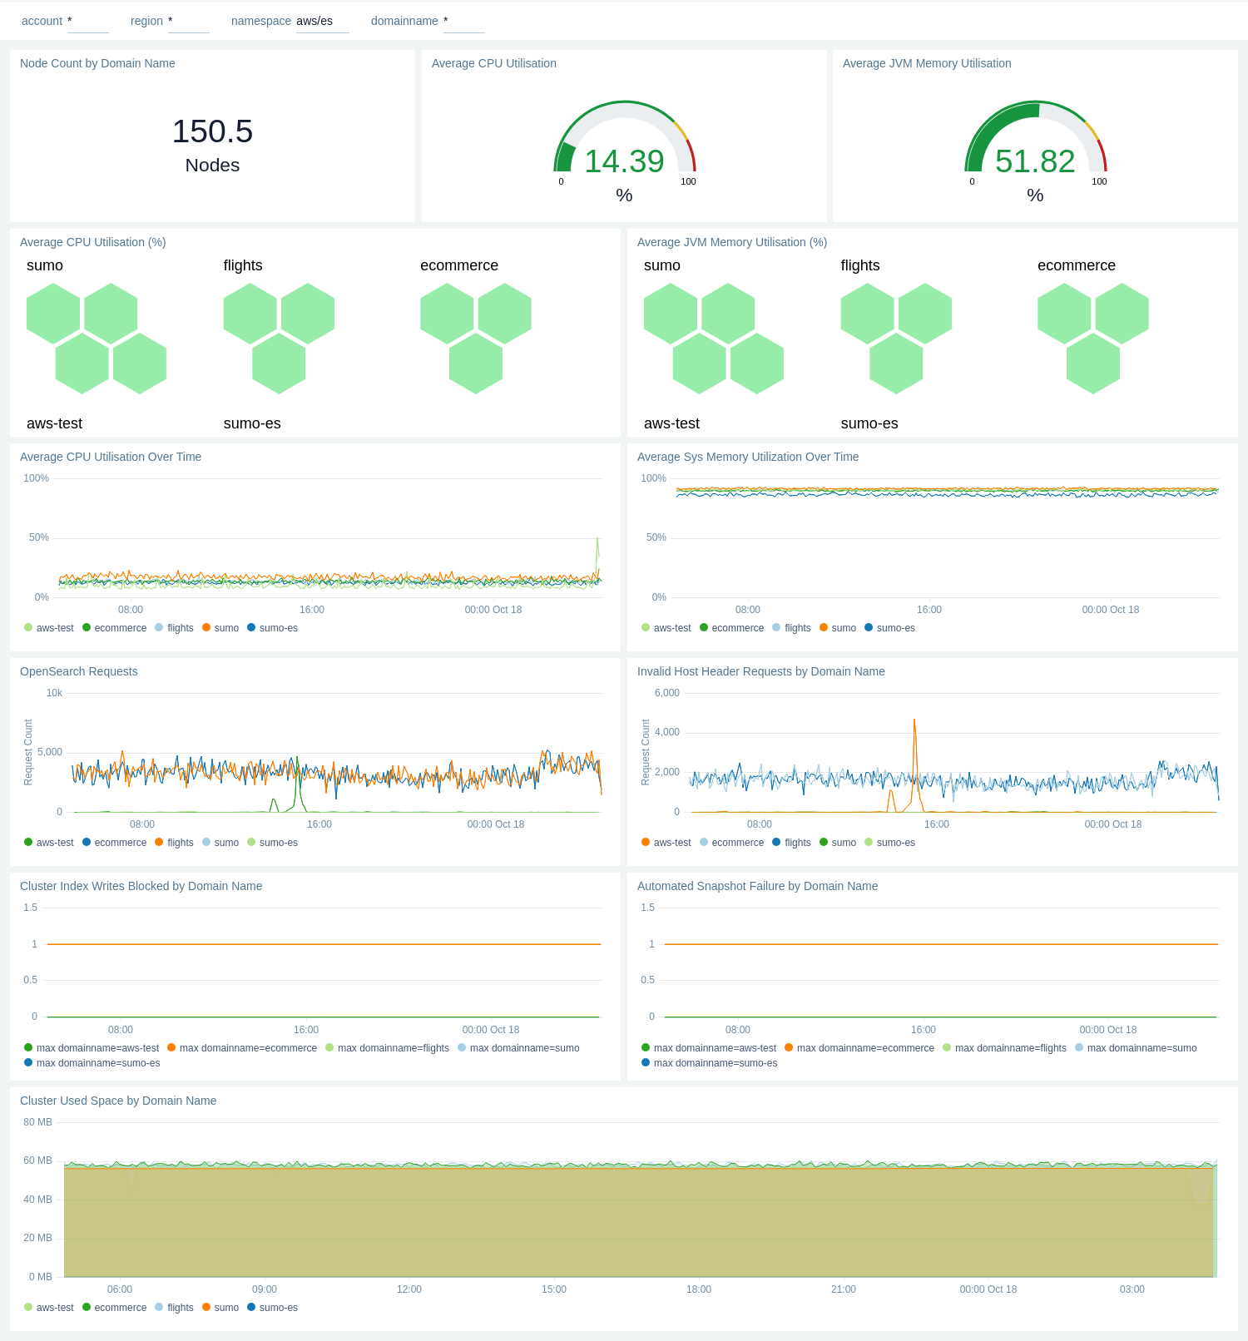
Task: Toggle max domainname=aws-test in Index Writes Blocked legend
Action: click(x=92, y=1048)
